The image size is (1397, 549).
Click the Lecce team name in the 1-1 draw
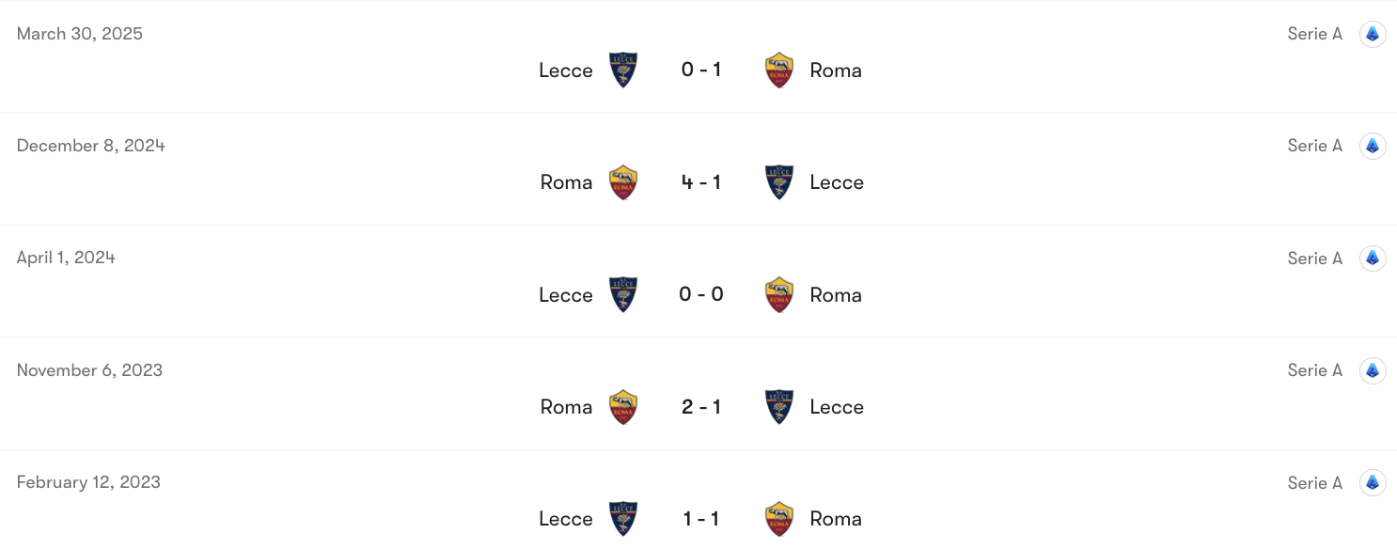tap(566, 518)
